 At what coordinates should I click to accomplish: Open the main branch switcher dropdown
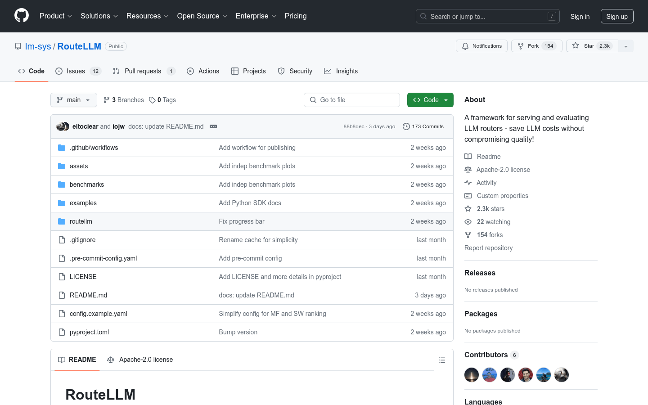coord(74,100)
